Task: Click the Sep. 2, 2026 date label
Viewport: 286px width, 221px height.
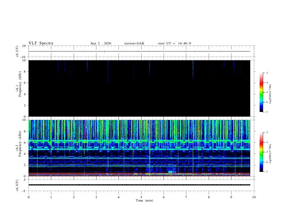Action: tap(101, 43)
